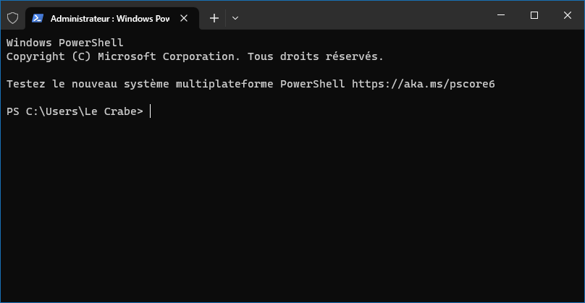Click the administrator shield icon

[13, 18]
